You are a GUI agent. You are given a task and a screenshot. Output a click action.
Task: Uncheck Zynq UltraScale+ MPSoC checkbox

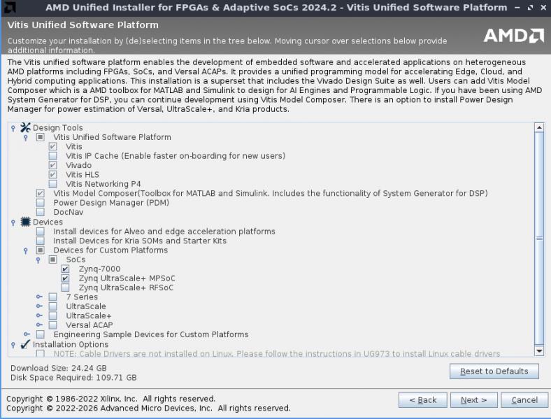pos(65,278)
